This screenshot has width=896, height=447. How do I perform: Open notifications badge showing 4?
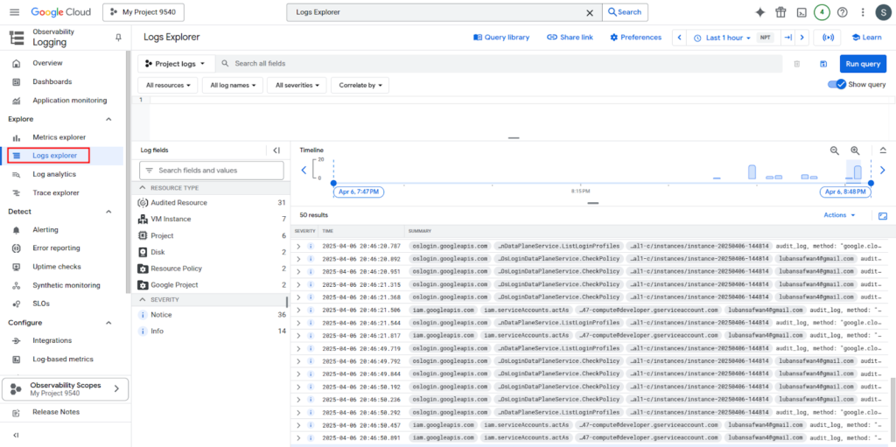822,12
